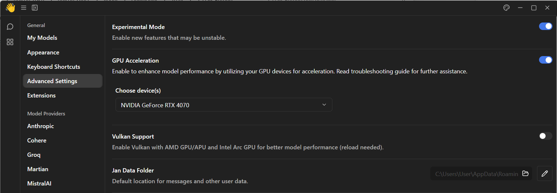Go to My Models section
This screenshot has width=557, height=193.
coord(42,38)
